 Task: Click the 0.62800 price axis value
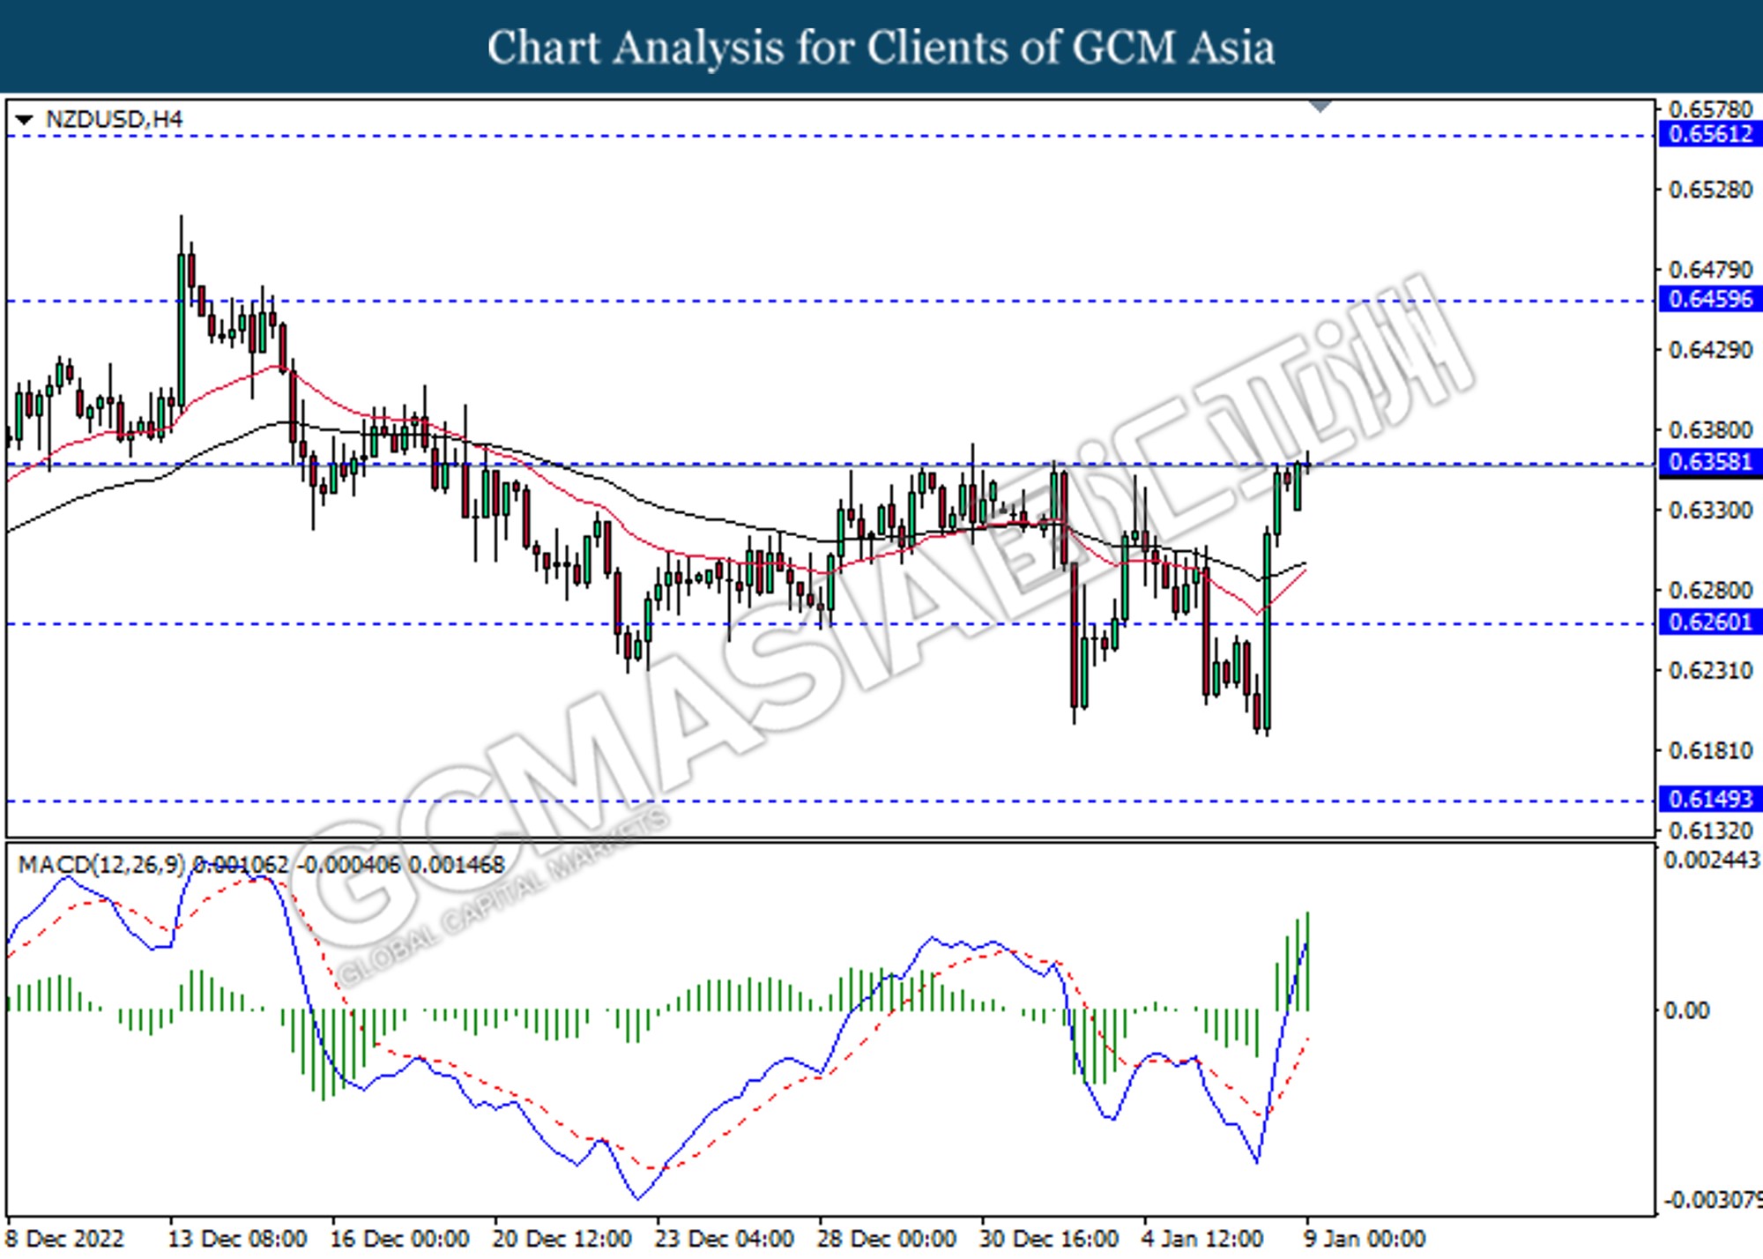[x=1711, y=590]
